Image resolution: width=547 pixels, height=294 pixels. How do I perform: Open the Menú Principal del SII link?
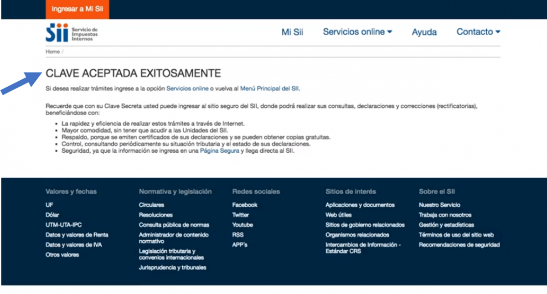[x=268, y=89]
